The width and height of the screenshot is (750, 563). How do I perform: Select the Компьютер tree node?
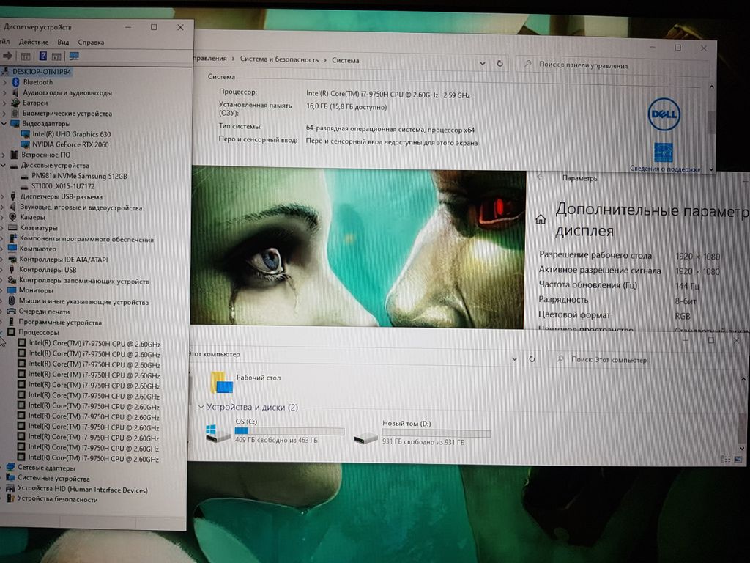click(37, 249)
